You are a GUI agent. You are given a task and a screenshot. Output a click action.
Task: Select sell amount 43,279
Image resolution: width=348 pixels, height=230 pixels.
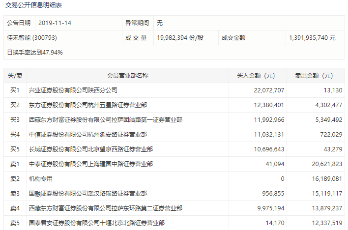pos(333,149)
